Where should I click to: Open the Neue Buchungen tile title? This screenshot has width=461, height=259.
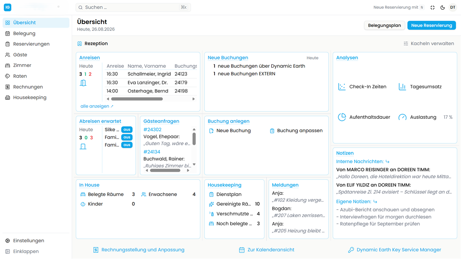[228, 58]
